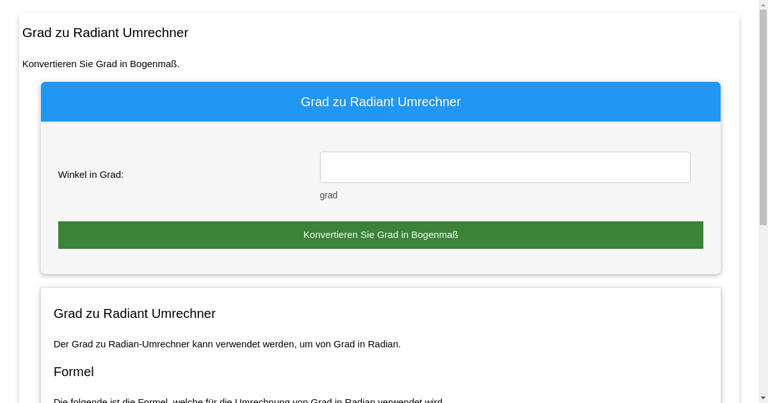Click the blue converter header bar
Viewport: 768px width, 403px height.
click(381, 101)
